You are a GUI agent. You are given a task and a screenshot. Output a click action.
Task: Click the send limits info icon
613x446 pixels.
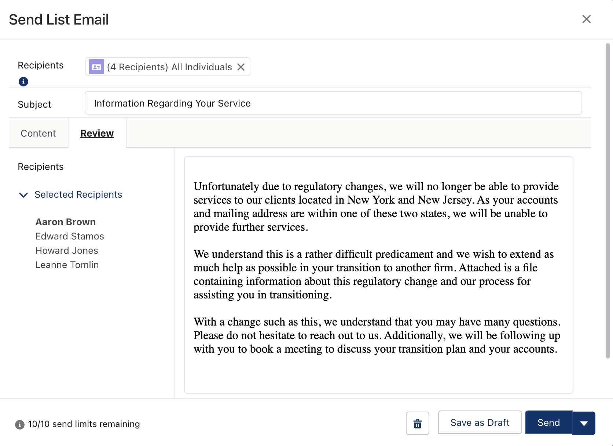tap(20, 424)
